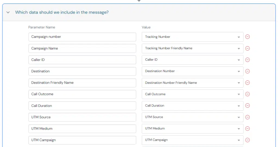Image resolution: width=278 pixels, height=147 pixels.
Task: Remove the UTM Campaign parameter row
Action: (248, 140)
